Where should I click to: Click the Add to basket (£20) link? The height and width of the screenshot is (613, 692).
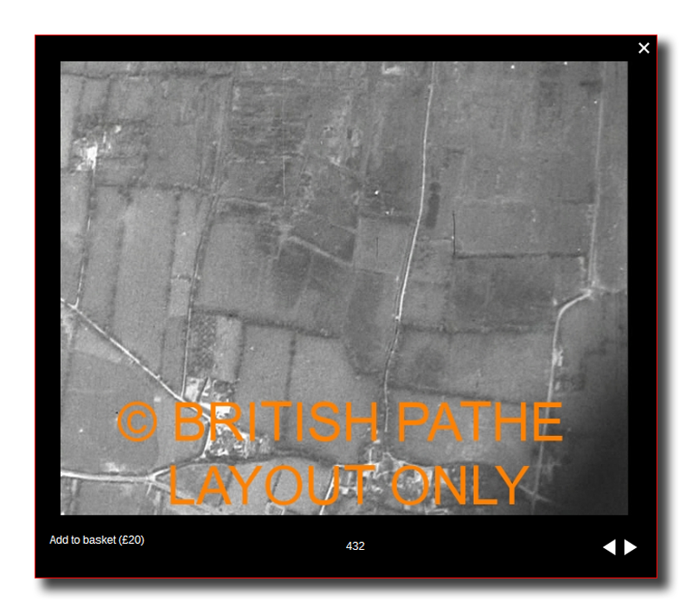pyautogui.click(x=97, y=540)
